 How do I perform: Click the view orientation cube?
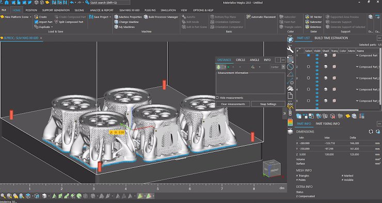point(272,169)
